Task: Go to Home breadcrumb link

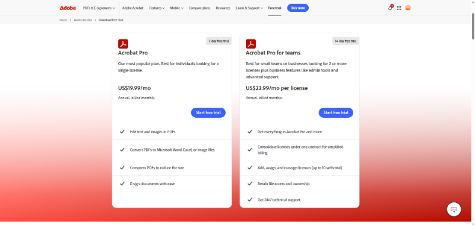Action: tap(63, 20)
